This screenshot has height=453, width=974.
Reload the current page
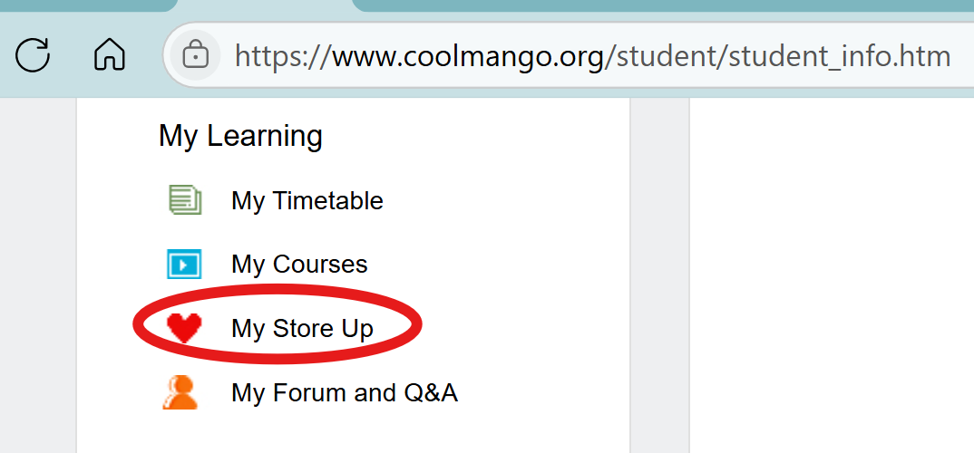(33, 55)
